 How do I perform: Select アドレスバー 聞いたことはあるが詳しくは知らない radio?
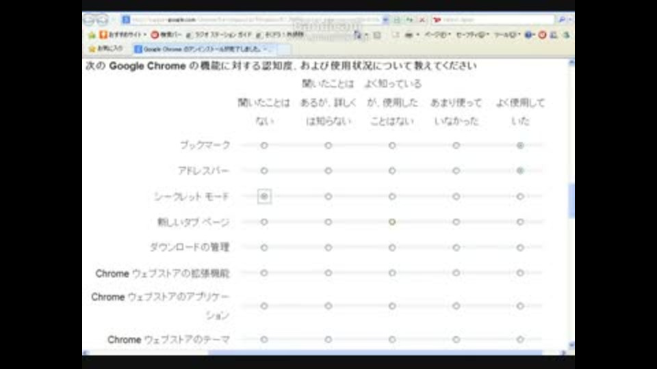pyautogui.click(x=328, y=171)
